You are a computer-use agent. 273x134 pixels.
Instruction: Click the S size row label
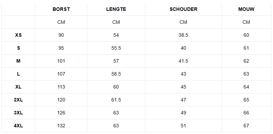[18, 48]
